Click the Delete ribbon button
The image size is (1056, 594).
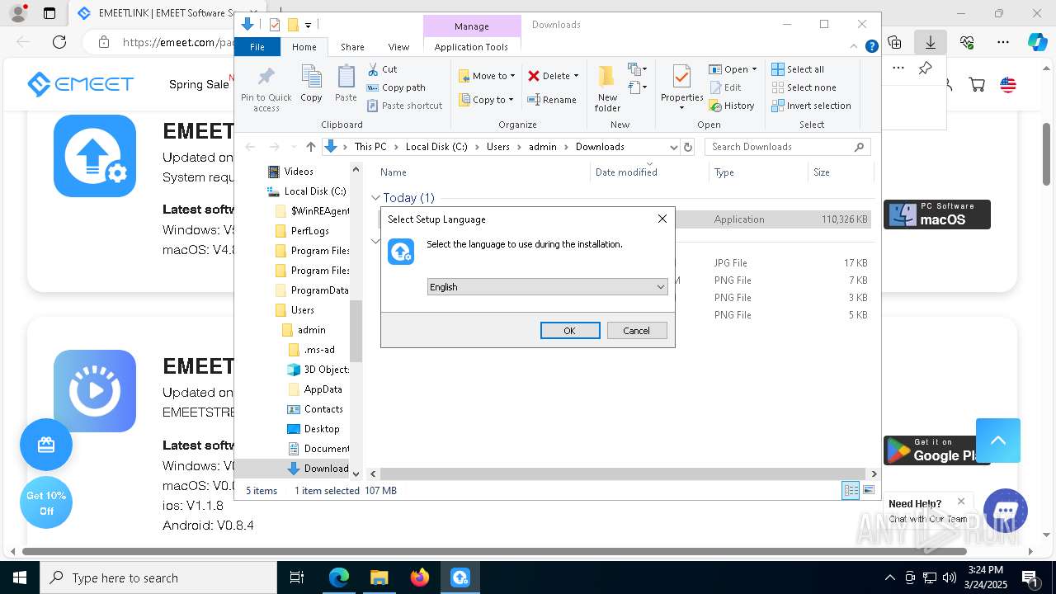(x=553, y=76)
